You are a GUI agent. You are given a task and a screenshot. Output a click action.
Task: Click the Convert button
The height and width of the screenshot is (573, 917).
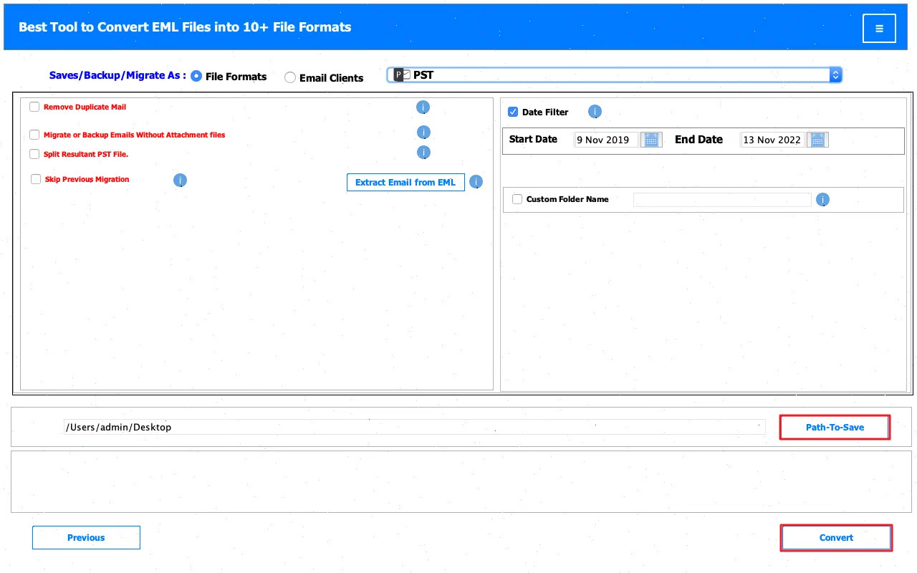pos(836,538)
